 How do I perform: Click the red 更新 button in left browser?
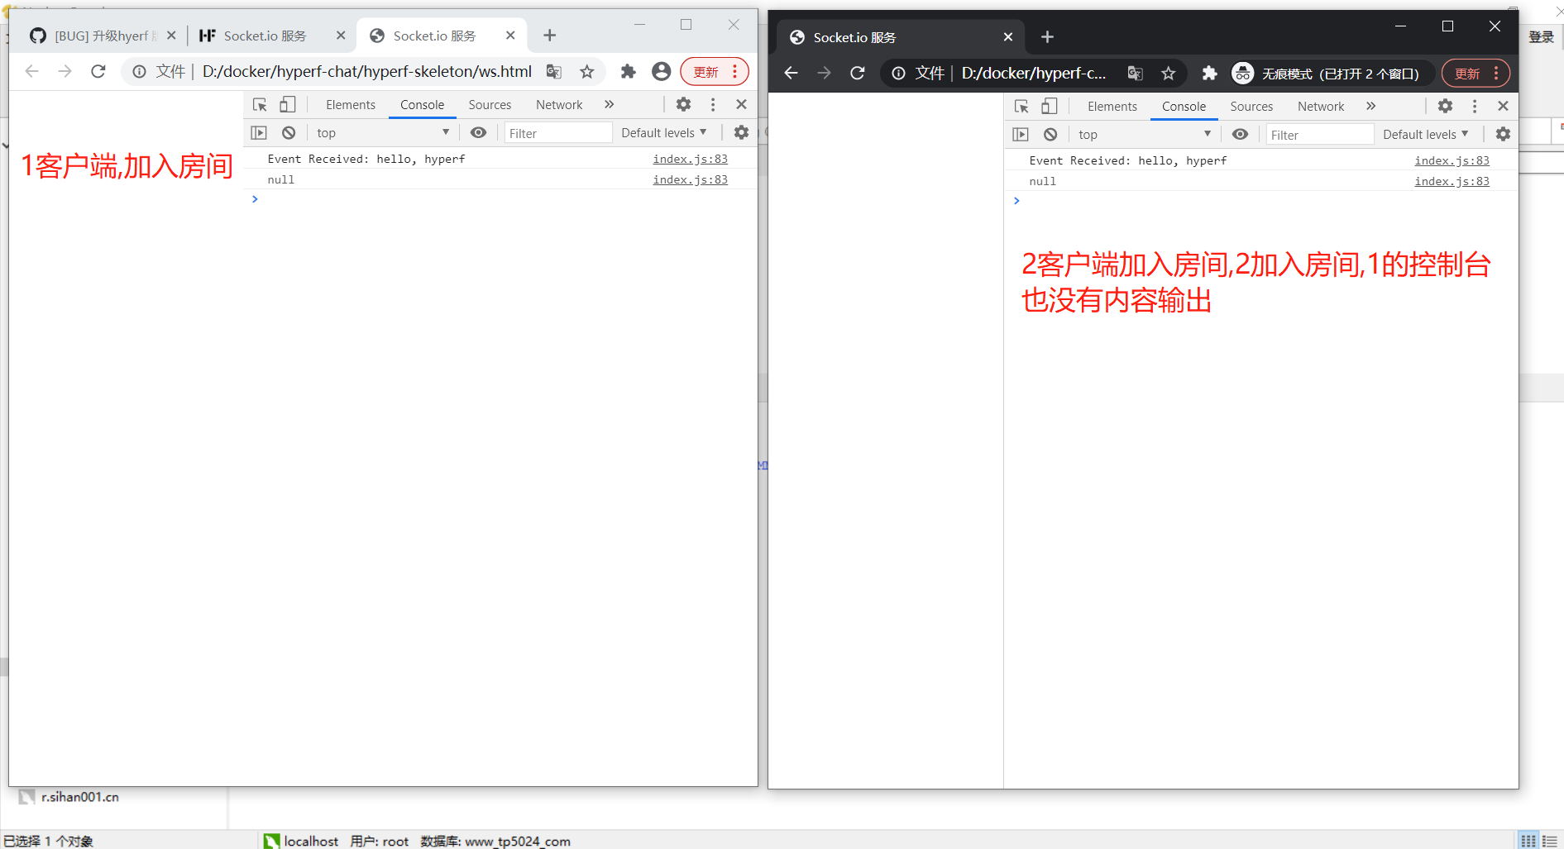coord(715,72)
